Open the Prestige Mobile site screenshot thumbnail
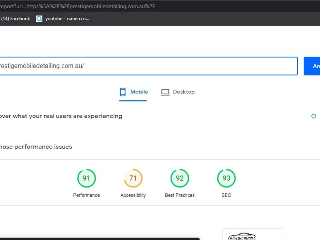Viewport: 320px width, 240px height. [253, 235]
